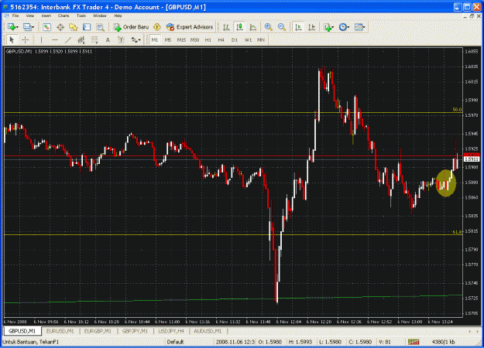This screenshot has height=348, width=484.
Task: Switch to the EURUSD,M1 chart tab
Action: [x=60, y=331]
